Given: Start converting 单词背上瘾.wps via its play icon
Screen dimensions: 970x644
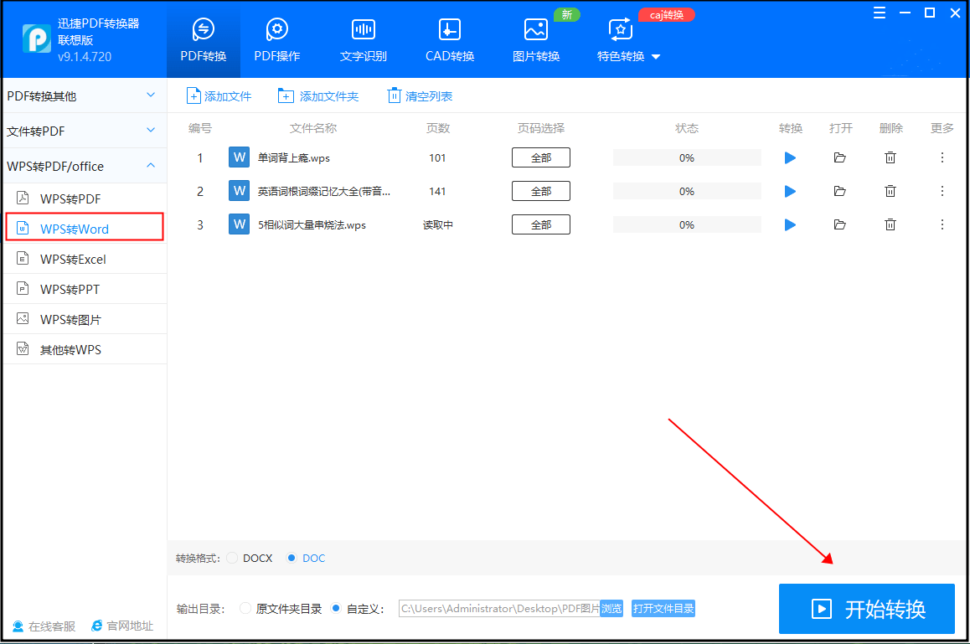Looking at the screenshot, I should tap(790, 157).
